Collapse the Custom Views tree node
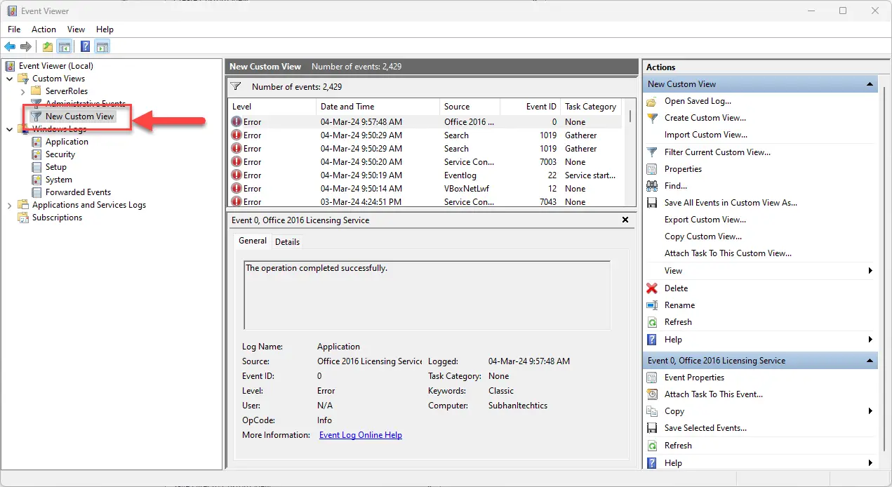This screenshot has width=892, height=487. click(10, 79)
